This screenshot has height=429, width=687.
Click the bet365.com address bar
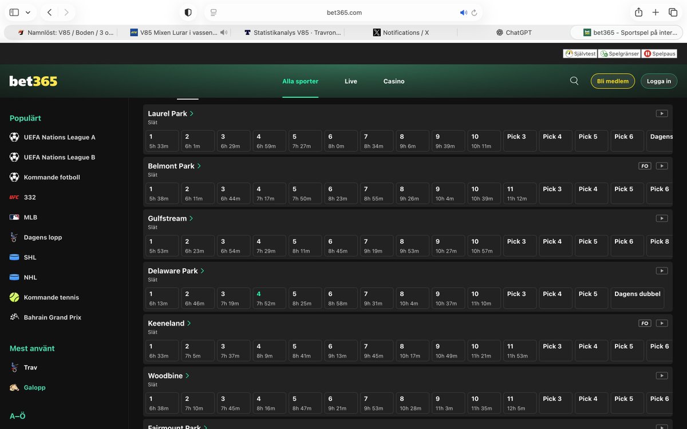tap(343, 13)
